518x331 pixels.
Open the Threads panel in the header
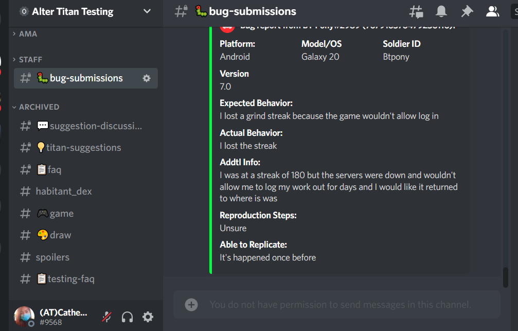(x=416, y=11)
